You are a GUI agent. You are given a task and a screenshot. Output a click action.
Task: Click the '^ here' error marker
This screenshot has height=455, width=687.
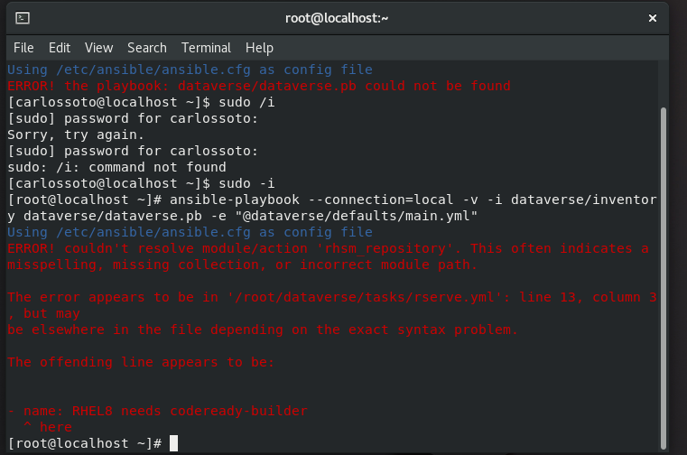47,427
